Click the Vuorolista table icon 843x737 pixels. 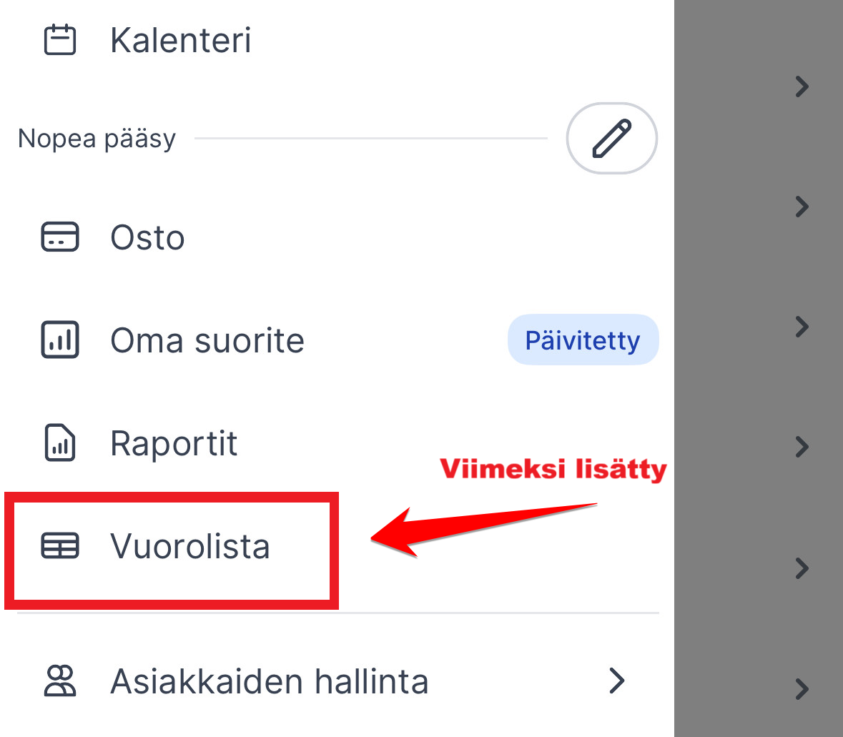point(60,546)
